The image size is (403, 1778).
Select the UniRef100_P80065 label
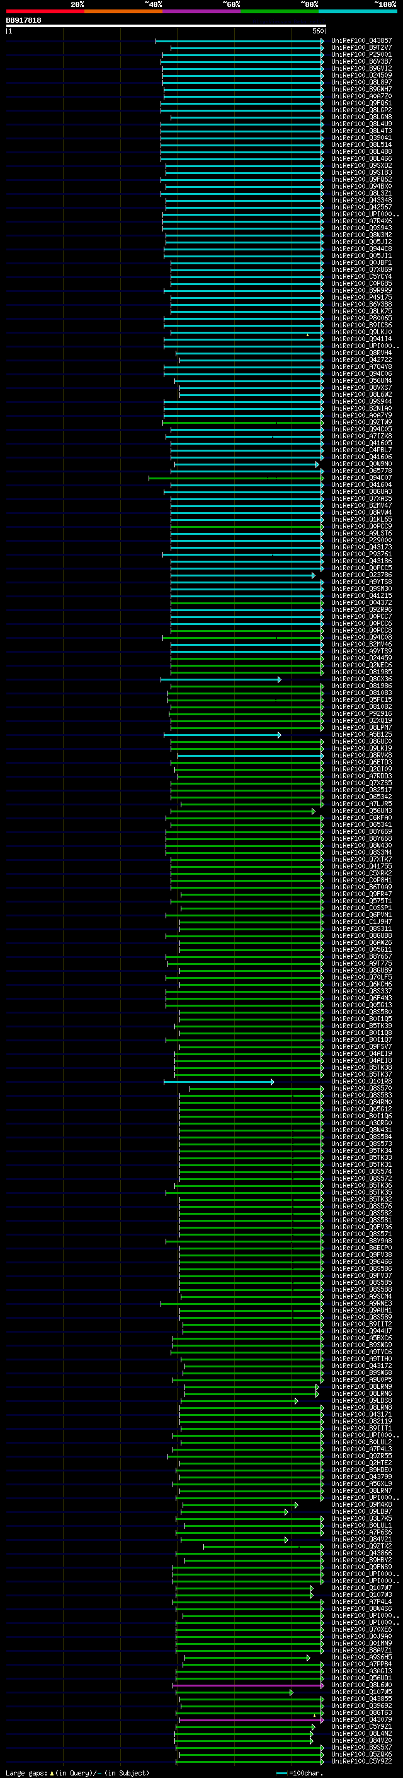click(361, 318)
